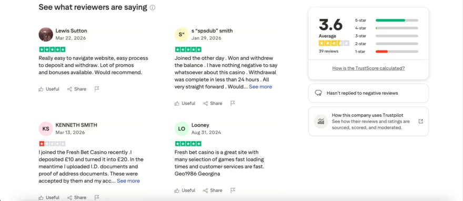The width and height of the screenshot is (463, 201).
Task: Filter reviews by 5-star bar
Action: [x=386, y=20]
